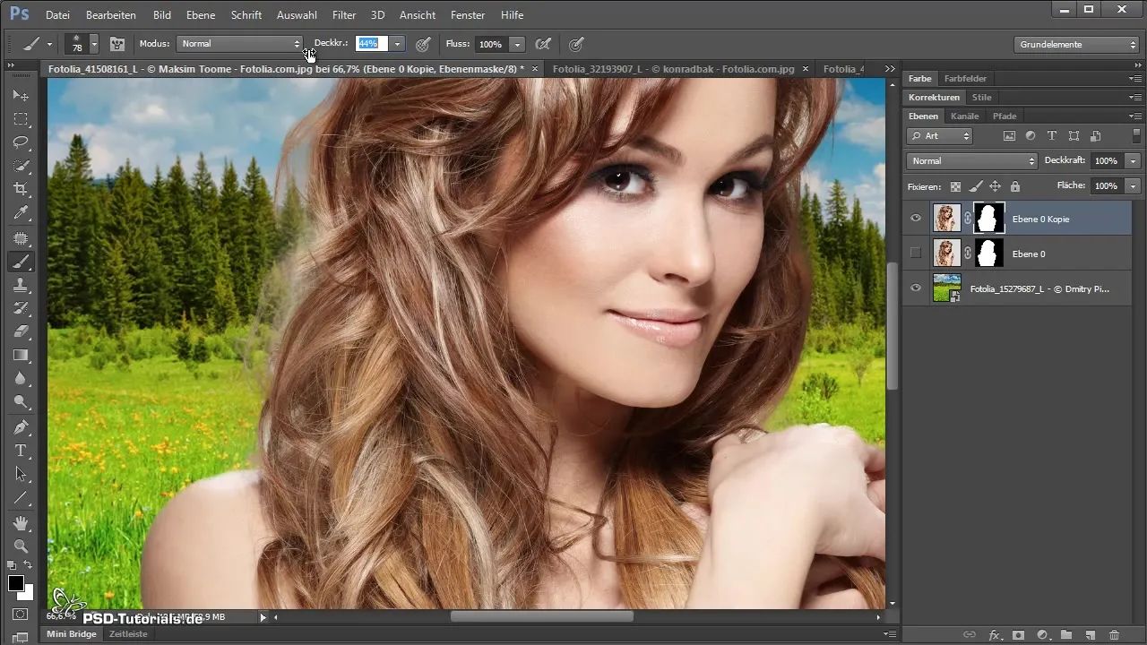Image resolution: width=1147 pixels, height=645 pixels.
Task: Select the History Brush tool
Action: click(x=21, y=308)
